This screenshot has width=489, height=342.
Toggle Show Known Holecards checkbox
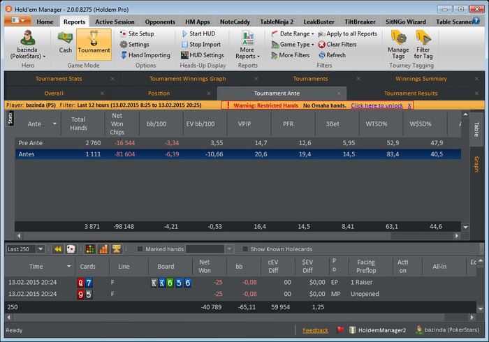[x=245, y=249]
